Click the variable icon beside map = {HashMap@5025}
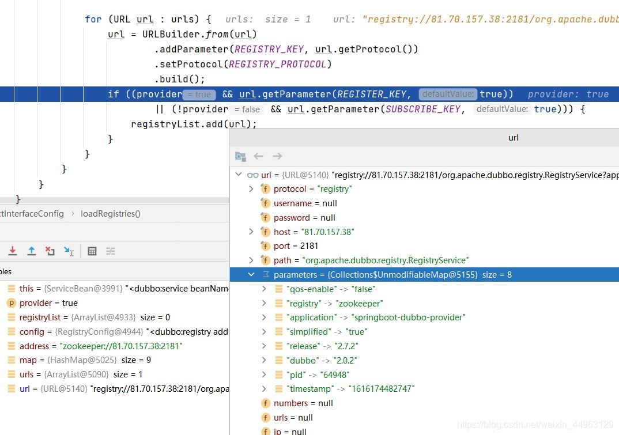The width and height of the screenshot is (619, 435). (x=12, y=360)
